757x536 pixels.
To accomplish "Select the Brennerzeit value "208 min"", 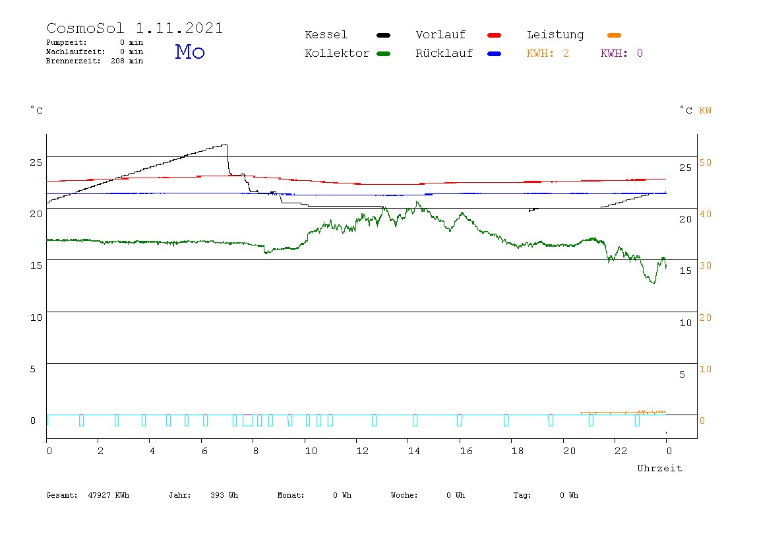I will (x=127, y=61).
